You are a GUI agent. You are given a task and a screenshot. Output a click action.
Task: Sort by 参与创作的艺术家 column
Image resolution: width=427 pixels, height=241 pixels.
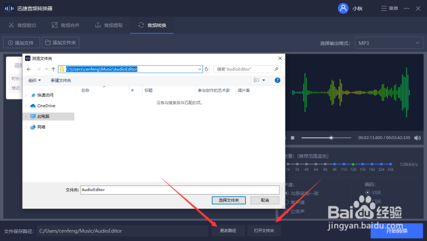pos(213,90)
